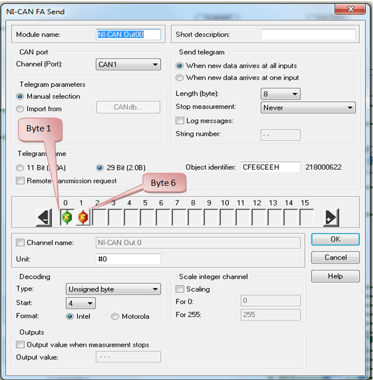Select empty channel slot 5
This screenshot has height=380, width=373.
click(147, 217)
